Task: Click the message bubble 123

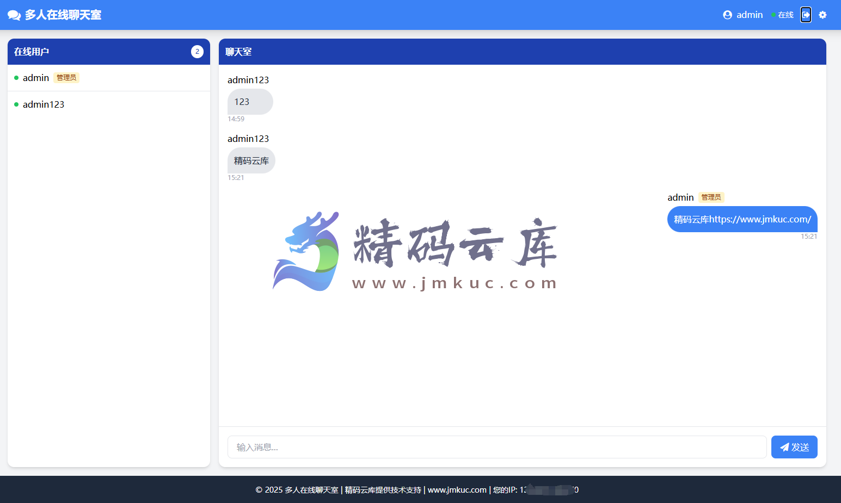Action: (x=250, y=102)
